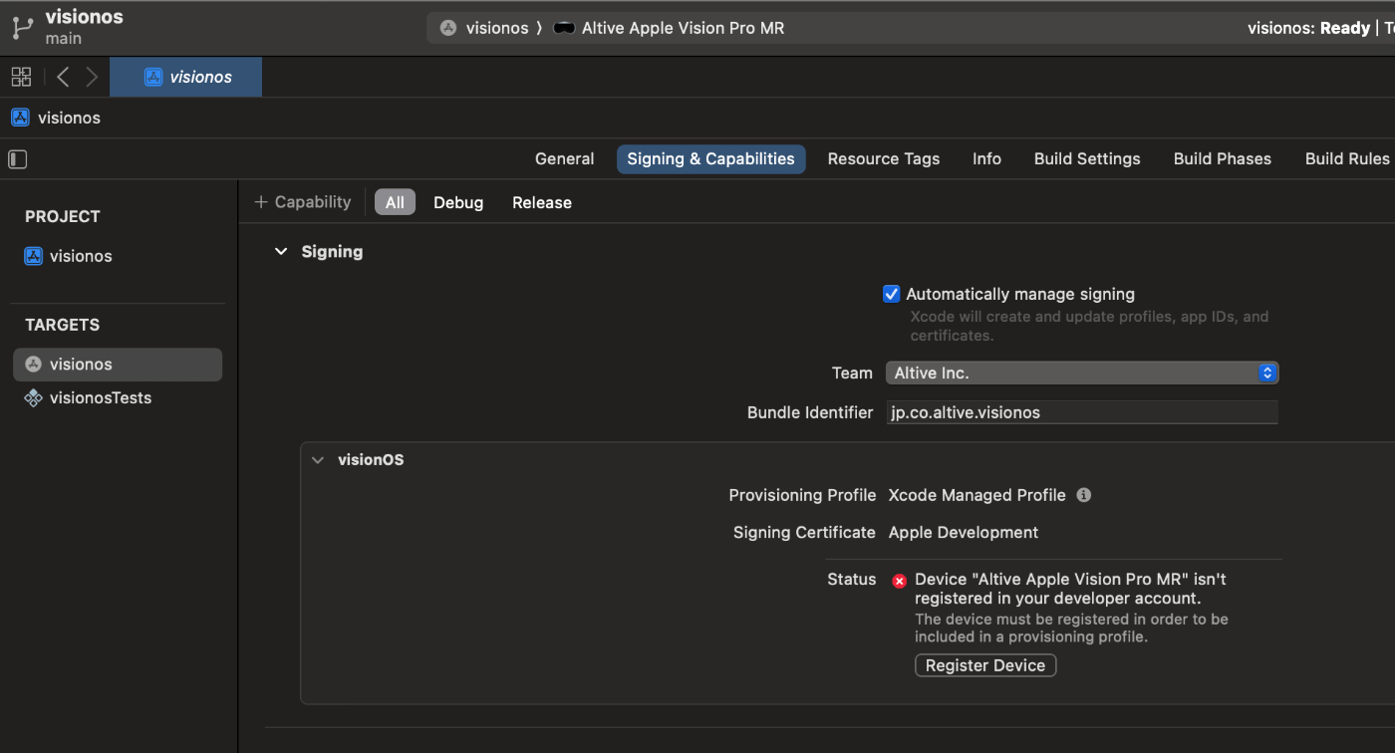This screenshot has height=753, width=1395.
Task: Collapse the visionOS subsection
Action: pos(318,460)
